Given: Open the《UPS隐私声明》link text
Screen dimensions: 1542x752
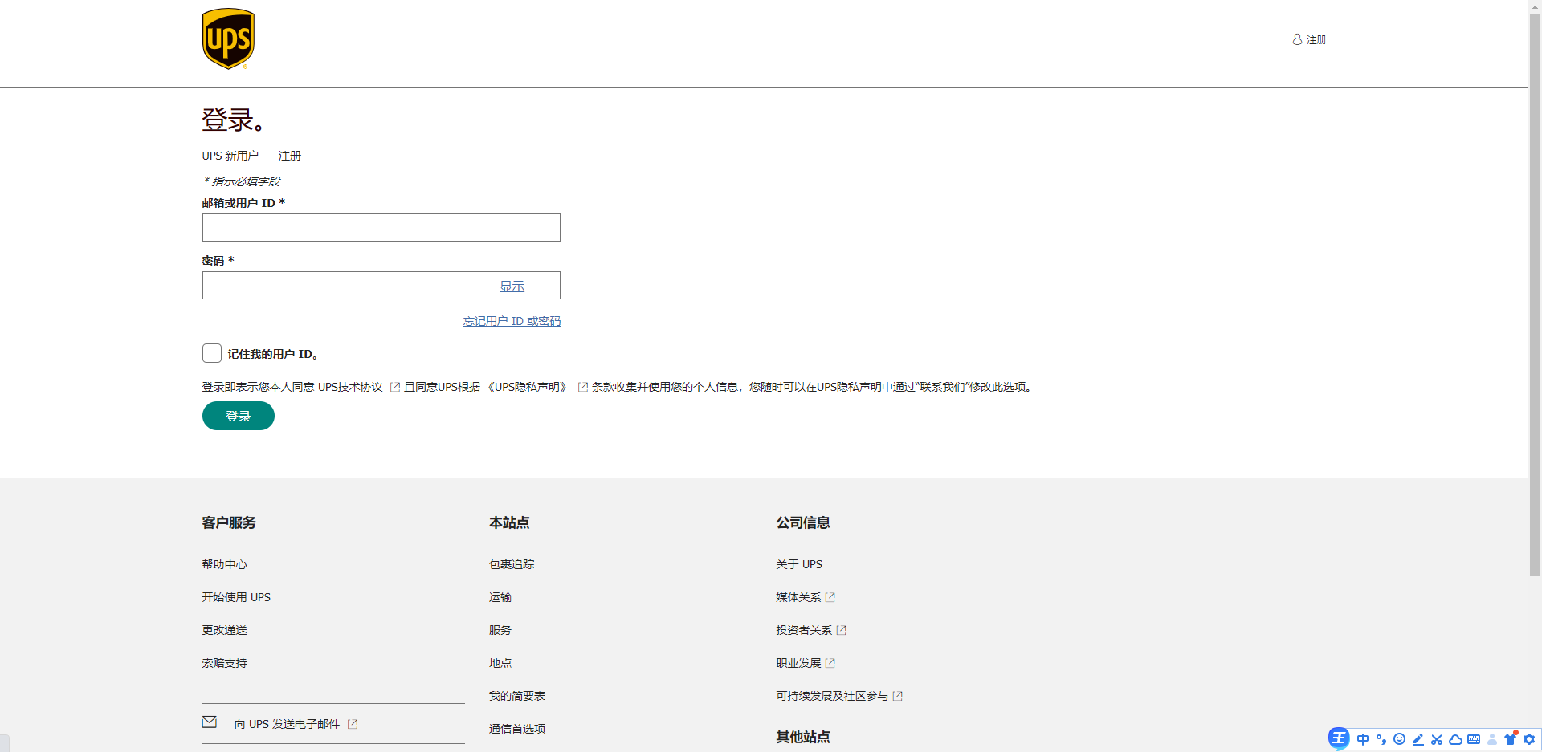Looking at the screenshot, I should (528, 387).
